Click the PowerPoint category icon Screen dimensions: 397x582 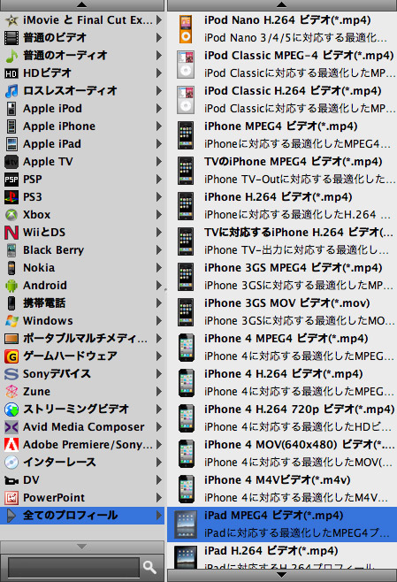(11, 498)
